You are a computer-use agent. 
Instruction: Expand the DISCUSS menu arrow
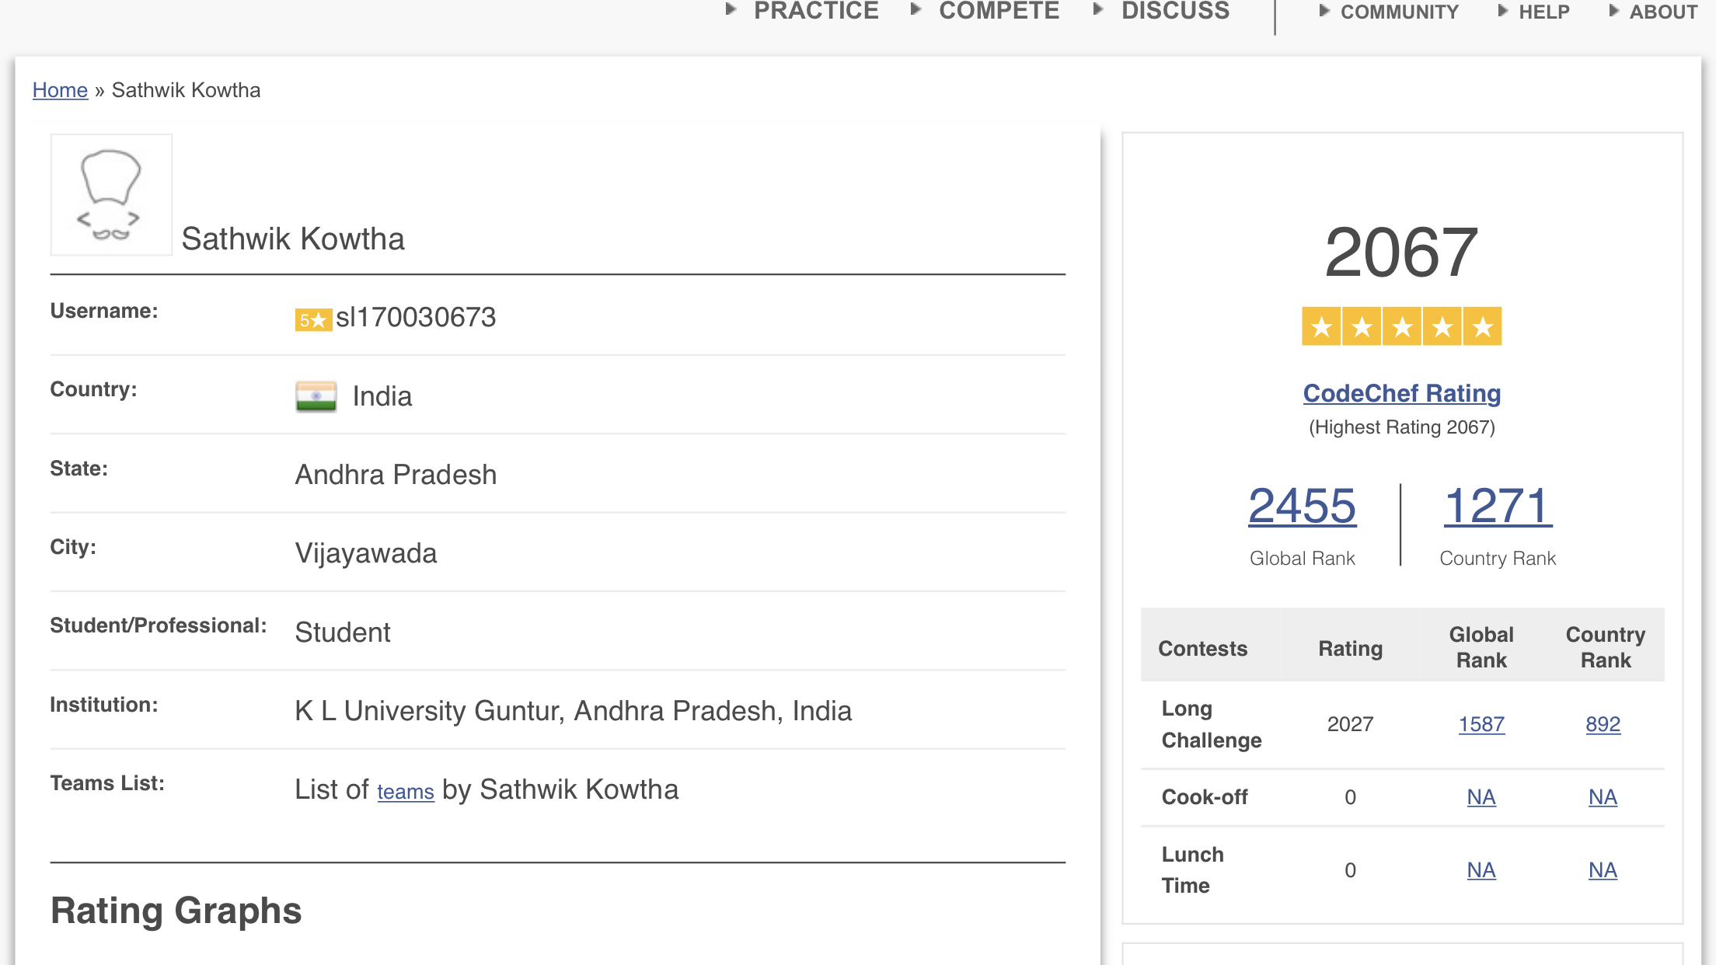pyautogui.click(x=1098, y=9)
